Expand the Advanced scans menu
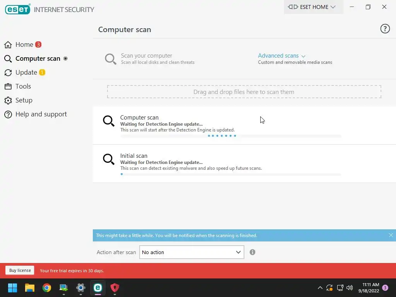Viewport: 396px width, 297px height. point(282,56)
